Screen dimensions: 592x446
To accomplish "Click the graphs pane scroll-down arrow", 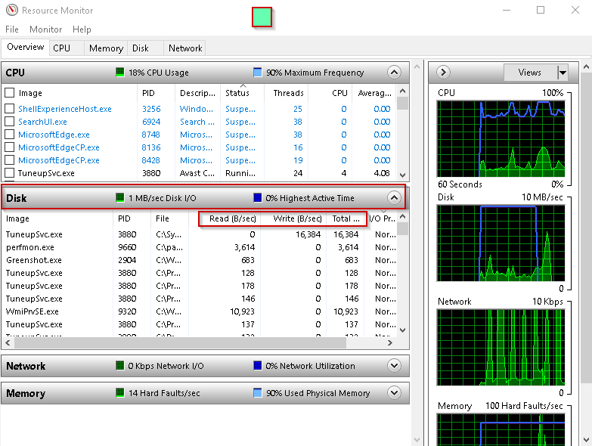I will 586,440.
